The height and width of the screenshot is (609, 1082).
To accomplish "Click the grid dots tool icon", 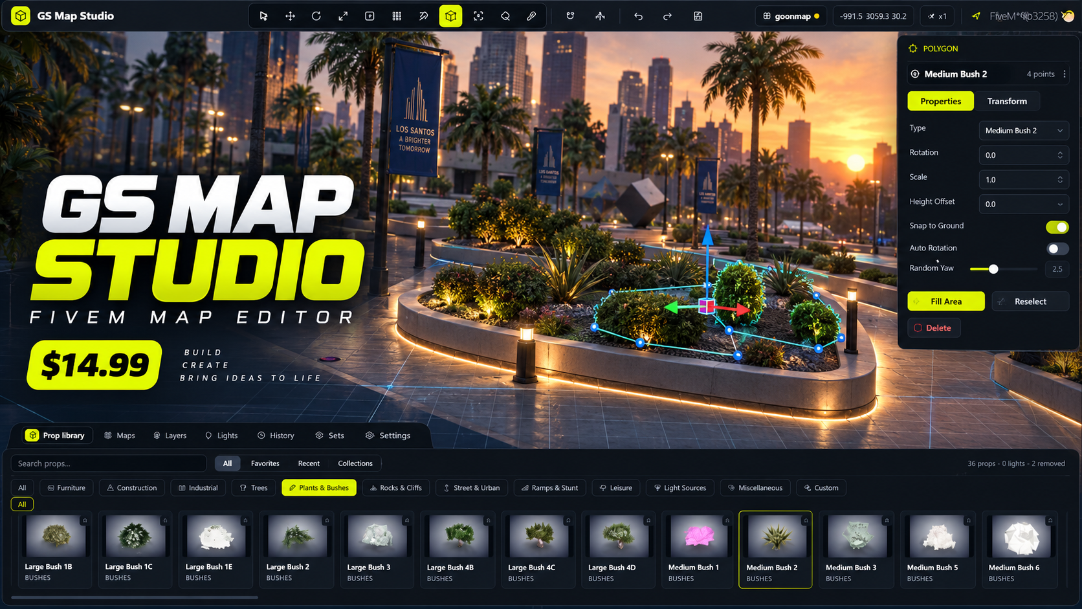I will point(397,16).
